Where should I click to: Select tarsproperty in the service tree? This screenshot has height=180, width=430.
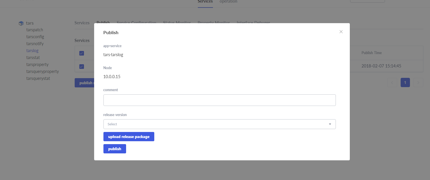(37, 65)
